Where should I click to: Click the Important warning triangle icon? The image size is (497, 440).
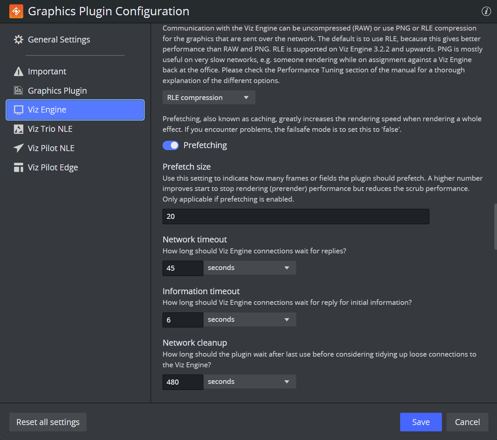click(x=19, y=71)
